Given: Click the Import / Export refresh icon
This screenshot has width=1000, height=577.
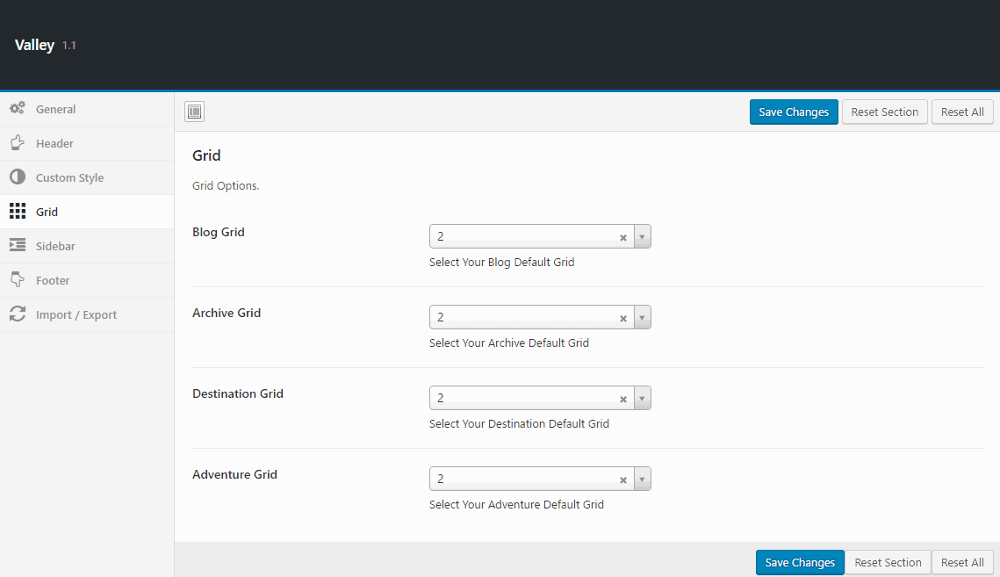Looking at the screenshot, I should tap(17, 314).
